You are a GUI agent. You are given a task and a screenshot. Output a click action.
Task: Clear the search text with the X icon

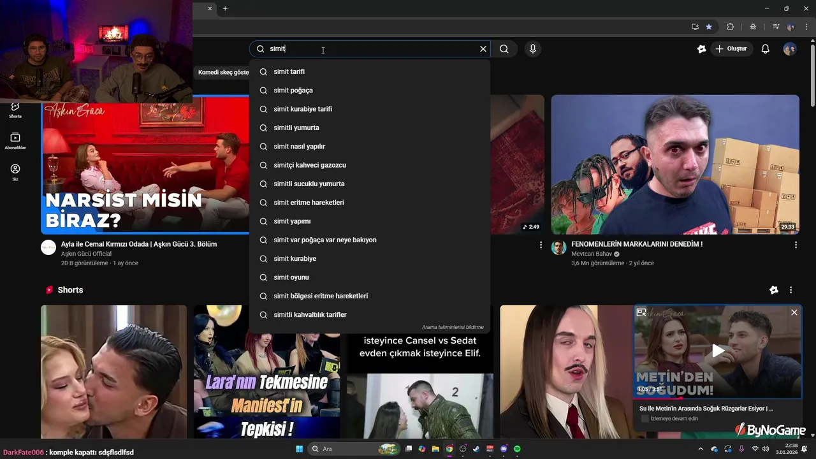(x=483, y=49)
